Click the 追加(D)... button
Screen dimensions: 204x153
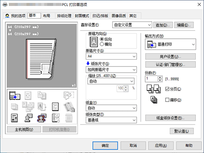(163, 25)
